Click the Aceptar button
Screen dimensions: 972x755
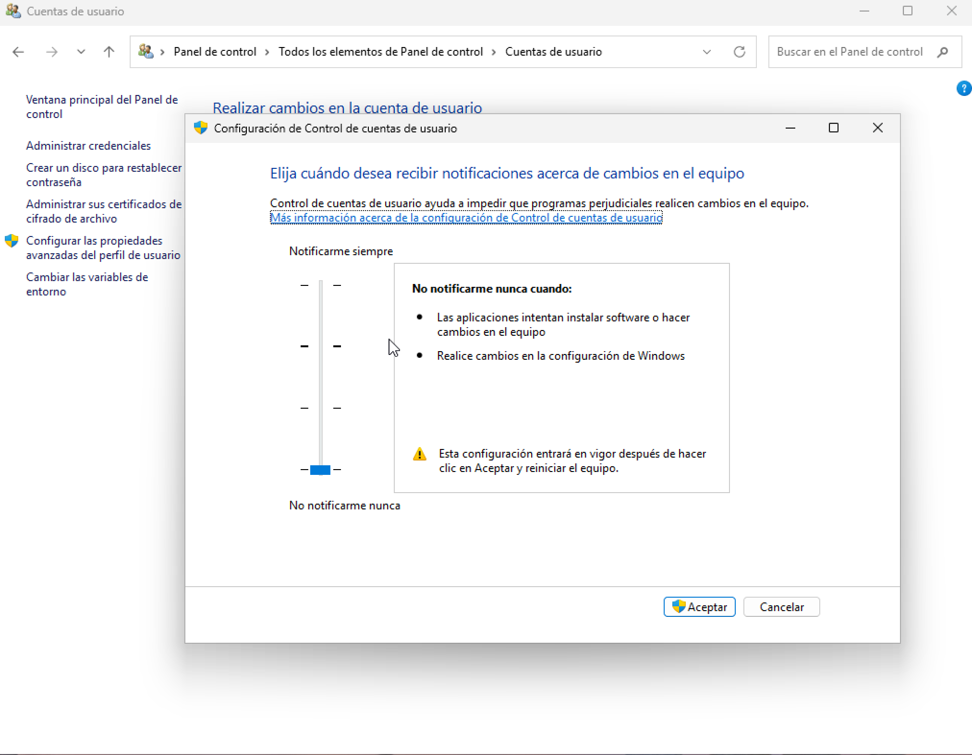pos(699,607)
